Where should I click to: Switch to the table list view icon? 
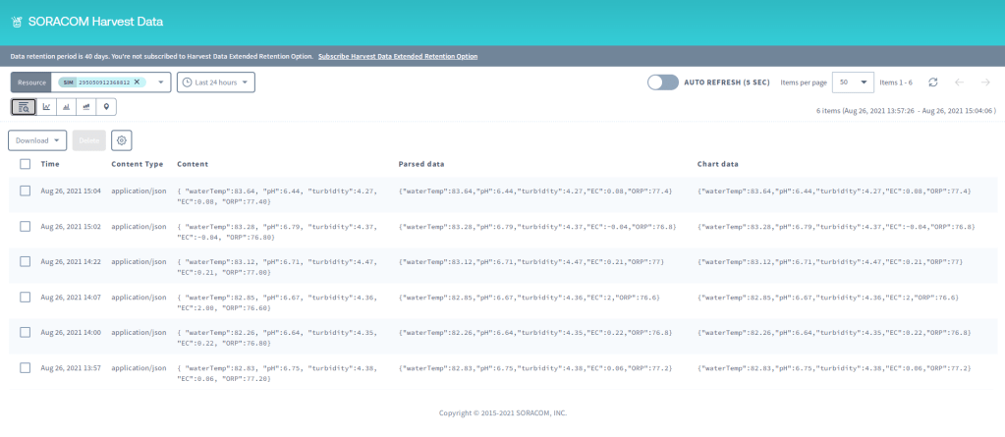24,107
